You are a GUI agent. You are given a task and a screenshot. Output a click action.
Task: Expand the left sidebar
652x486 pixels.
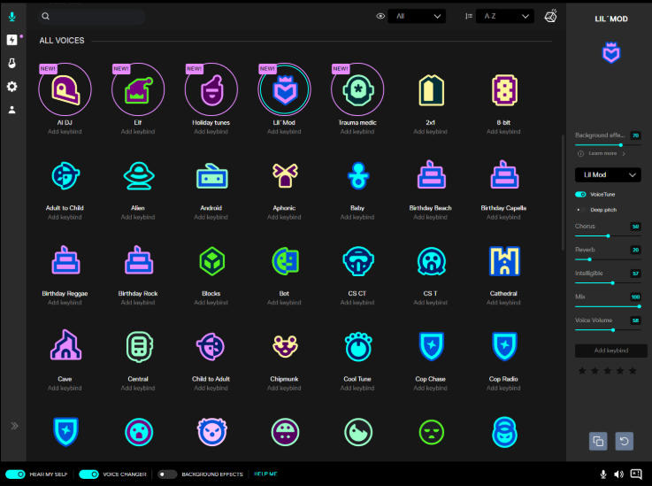14,426
